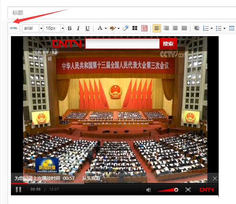236x204 pixels.
Task: Toggle bold formatting
Action: coord(69,28)
